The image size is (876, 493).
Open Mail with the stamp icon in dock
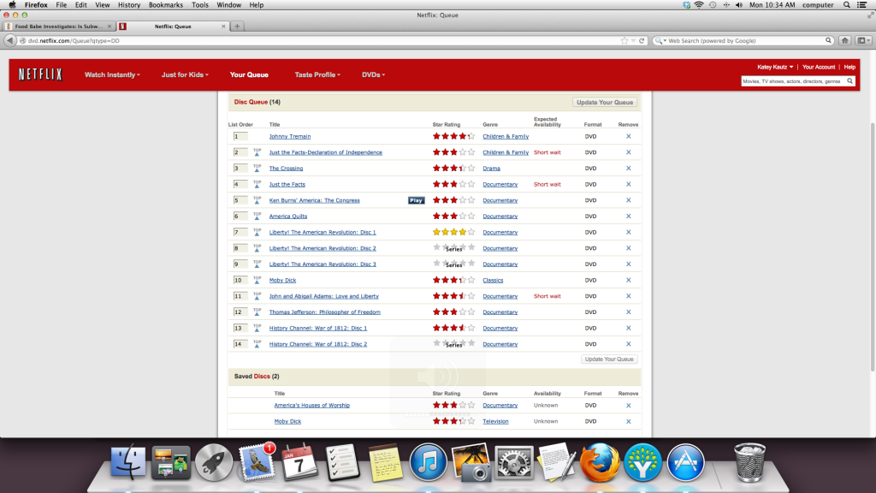click(257, 462)
